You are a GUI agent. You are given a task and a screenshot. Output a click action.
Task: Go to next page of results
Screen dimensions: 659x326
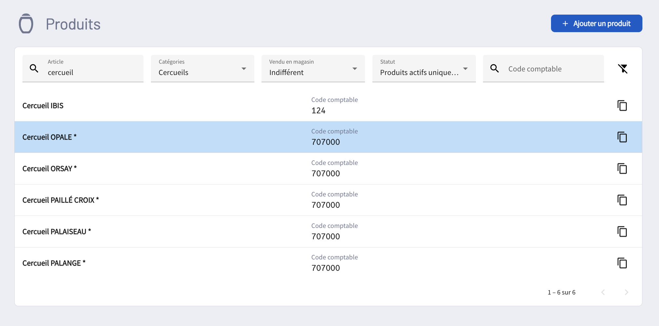tap(626, 292)
